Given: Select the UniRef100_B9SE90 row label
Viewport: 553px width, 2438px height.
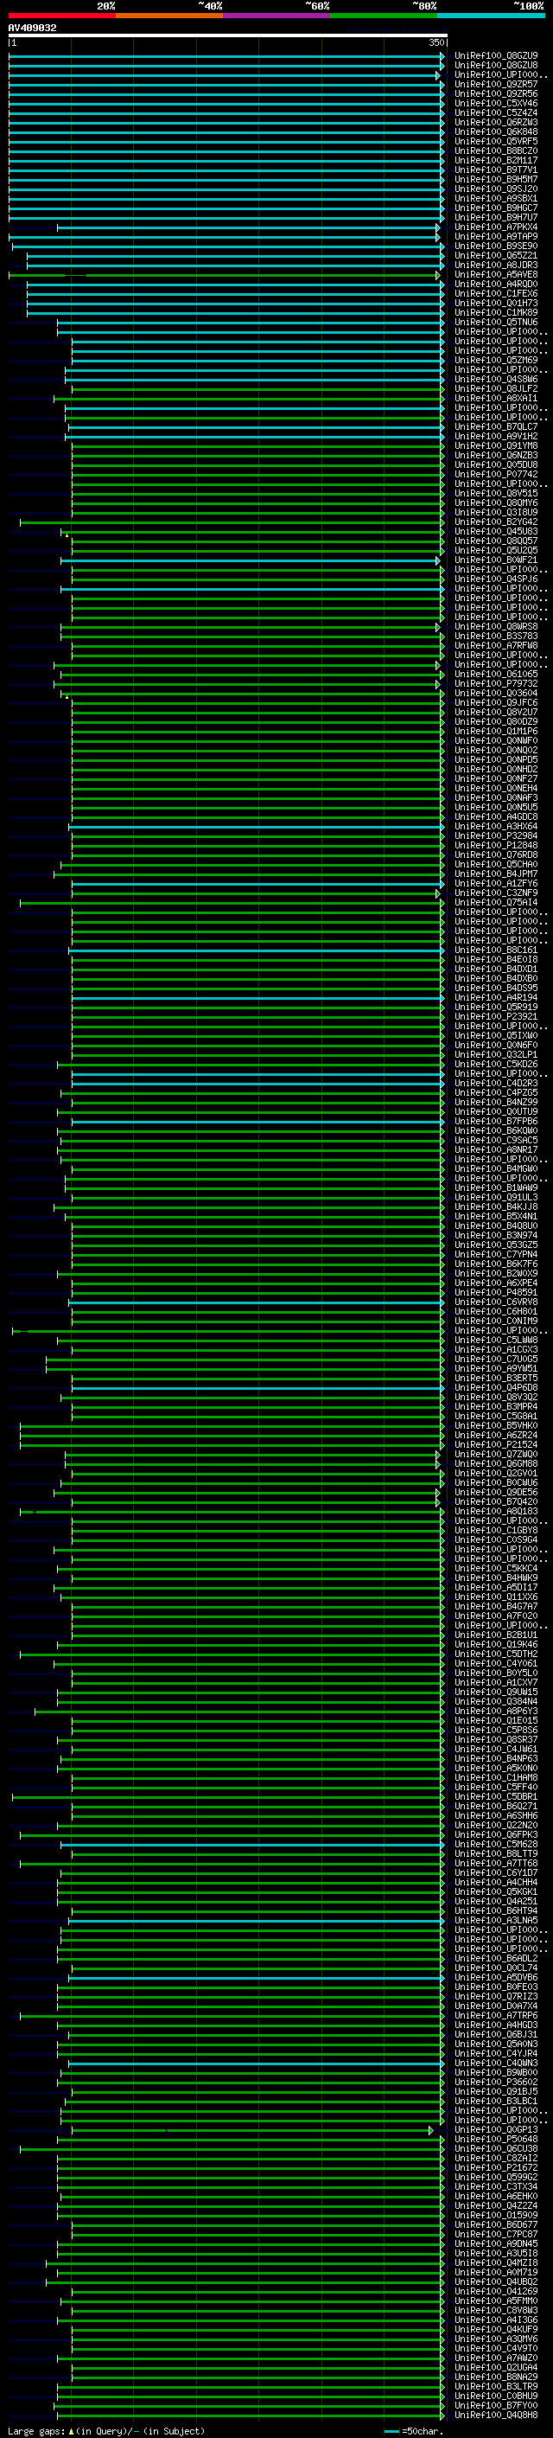Looking at the screenshot, I should (495, 246).
